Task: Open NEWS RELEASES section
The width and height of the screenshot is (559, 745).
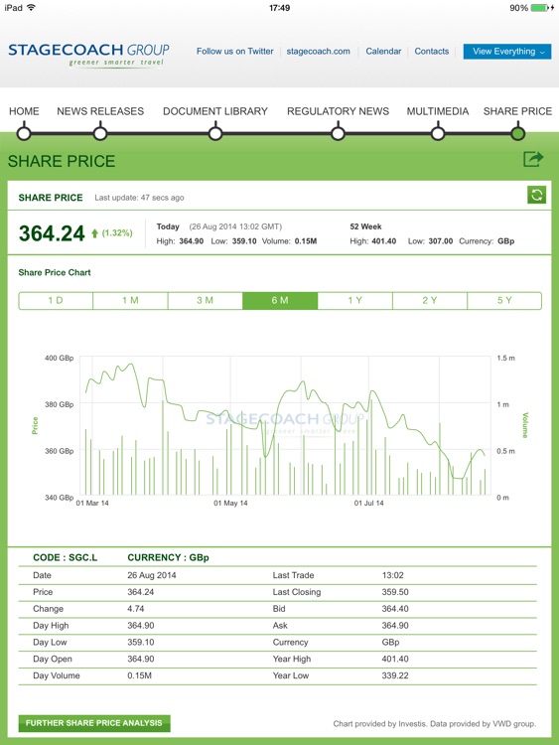Action: (x=100, y=111)
